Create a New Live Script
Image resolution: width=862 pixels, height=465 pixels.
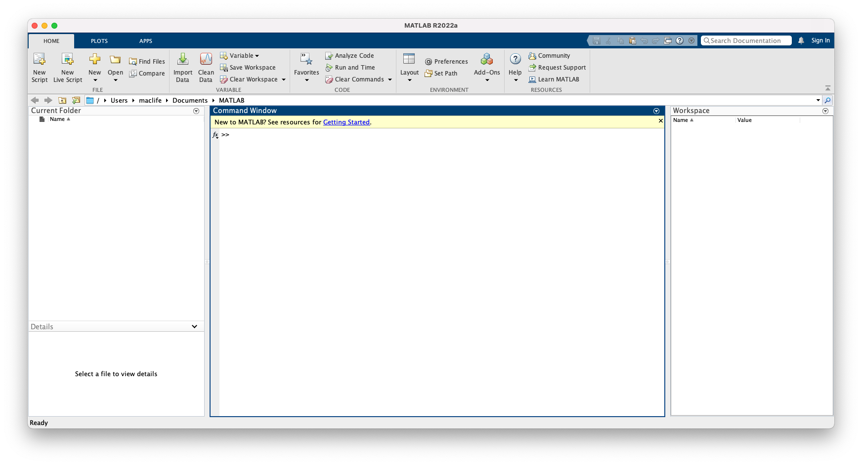67,68
